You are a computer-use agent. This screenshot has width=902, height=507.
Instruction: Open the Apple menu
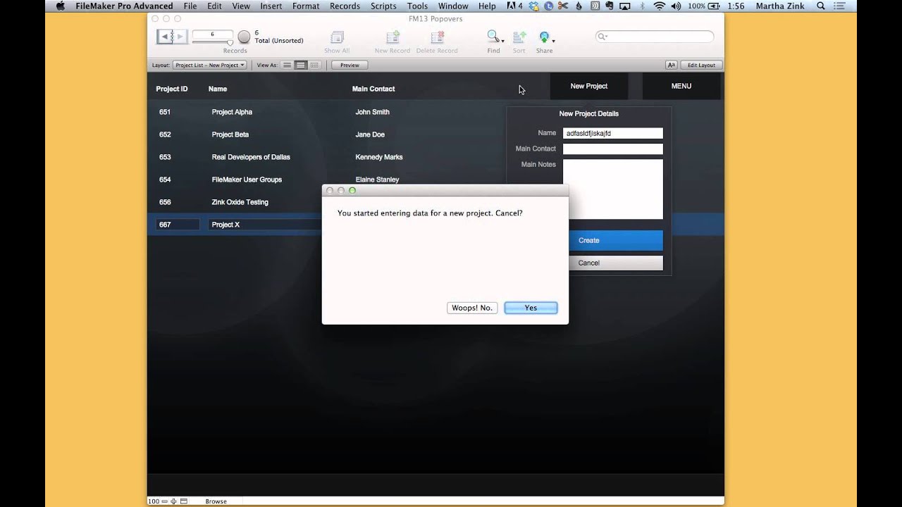(60, 6)
